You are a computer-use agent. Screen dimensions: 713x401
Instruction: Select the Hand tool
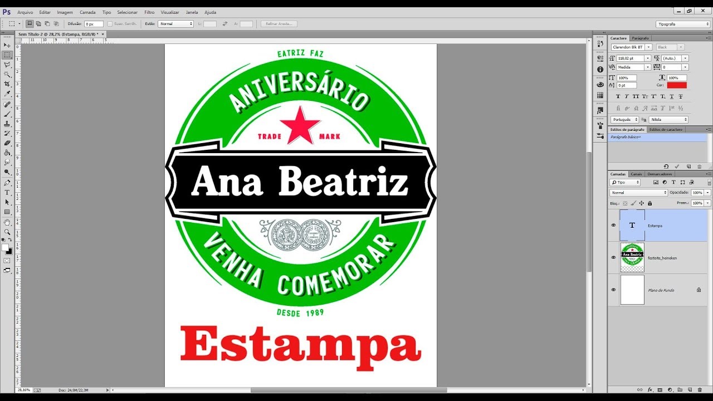click(x=7, y=222)
